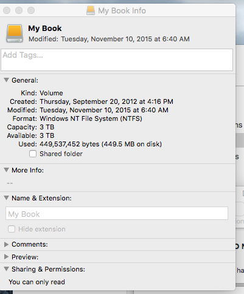Collapse the General section triangle
Screen dimensions: 244x294
[x=7, y=80]
